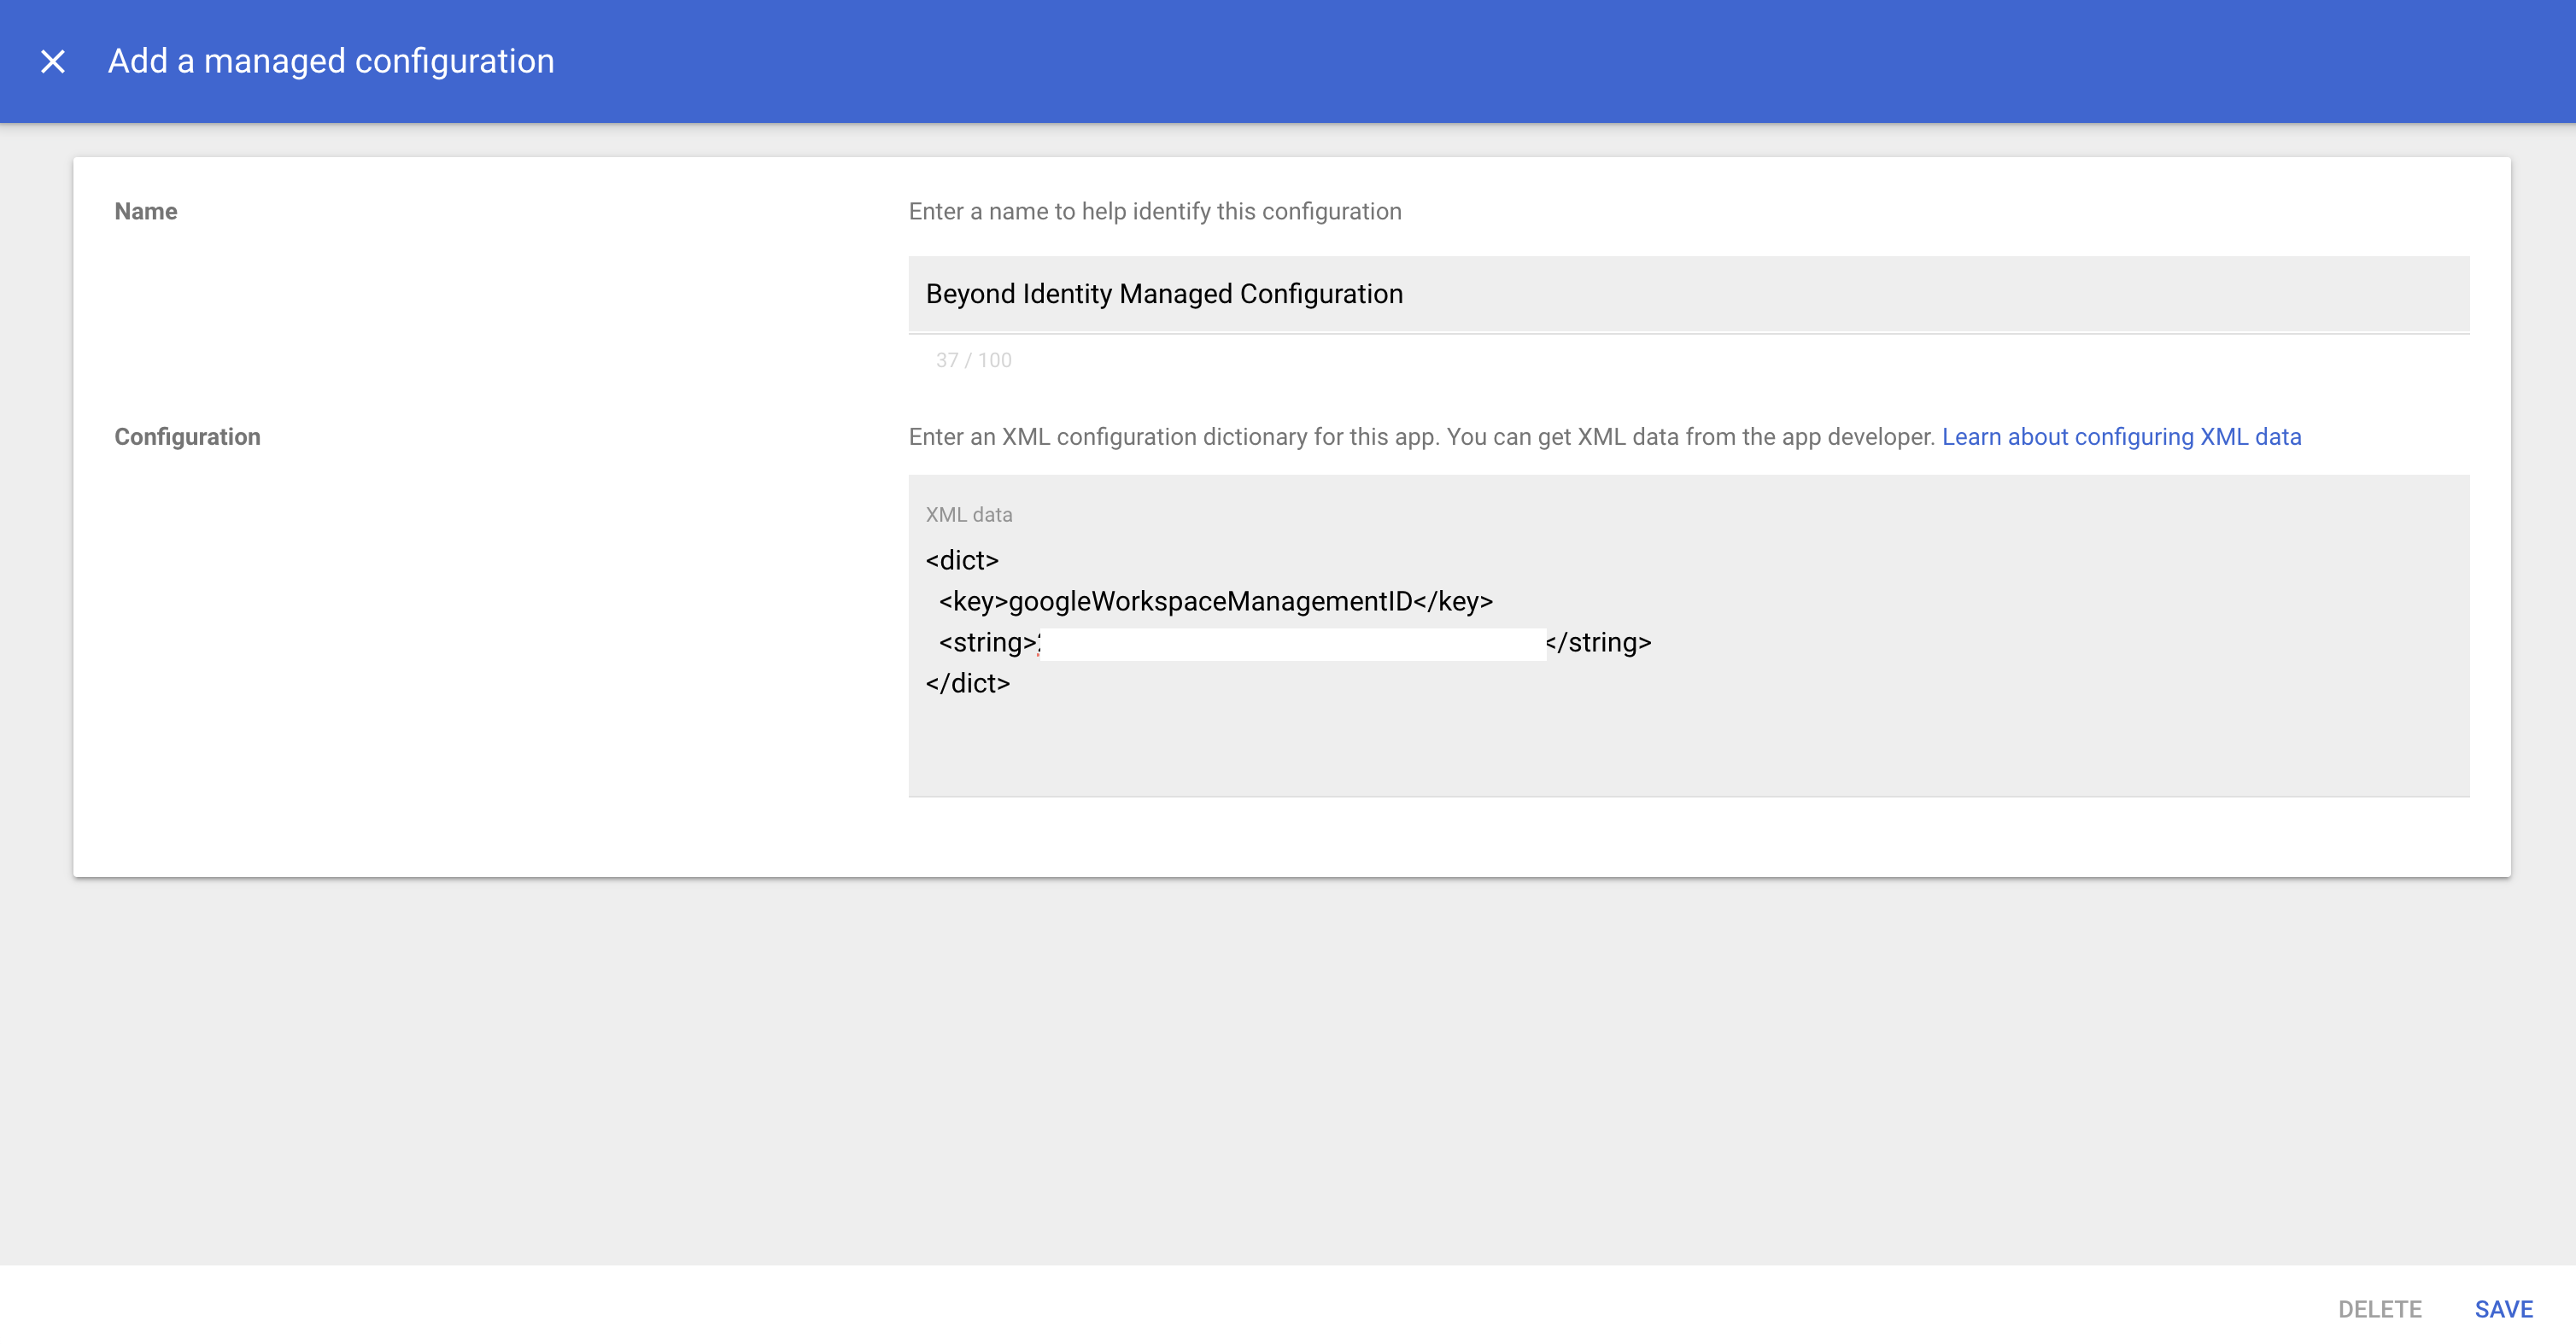Screen dimensions: 2576x1344
Task: Close the Add a managed configuration dialog
Action: pos(53,62)
